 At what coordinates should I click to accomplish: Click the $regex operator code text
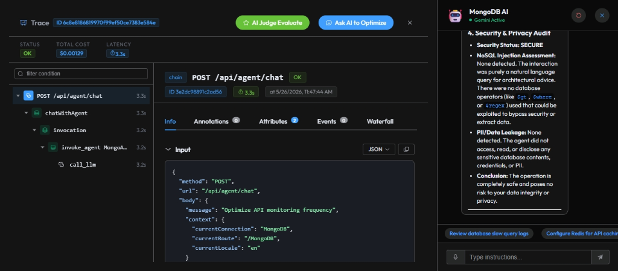point(496,106)
